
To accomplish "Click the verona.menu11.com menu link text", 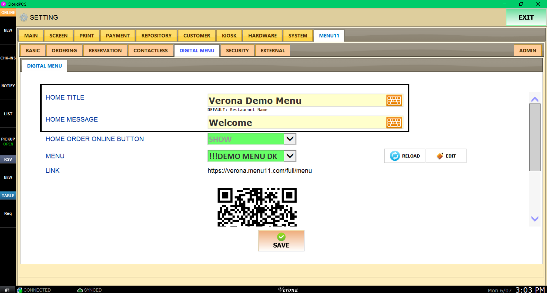I will pos(260,171).
